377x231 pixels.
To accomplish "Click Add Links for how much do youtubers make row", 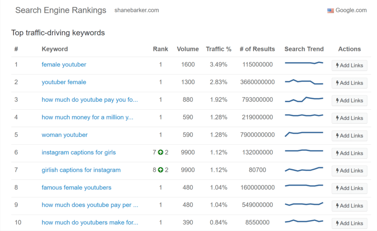I will [349, 223].
